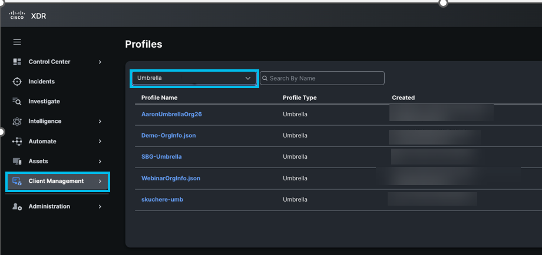
Task: Expand the Client Management chevron
Action: [x=100, y=181]
